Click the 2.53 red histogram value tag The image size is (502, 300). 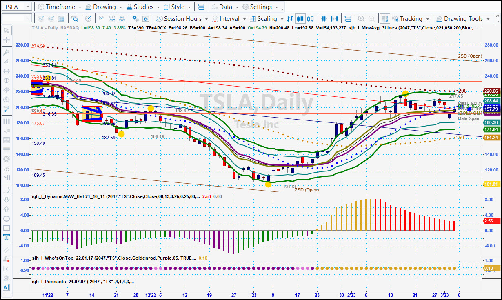[x=491, y=221]
